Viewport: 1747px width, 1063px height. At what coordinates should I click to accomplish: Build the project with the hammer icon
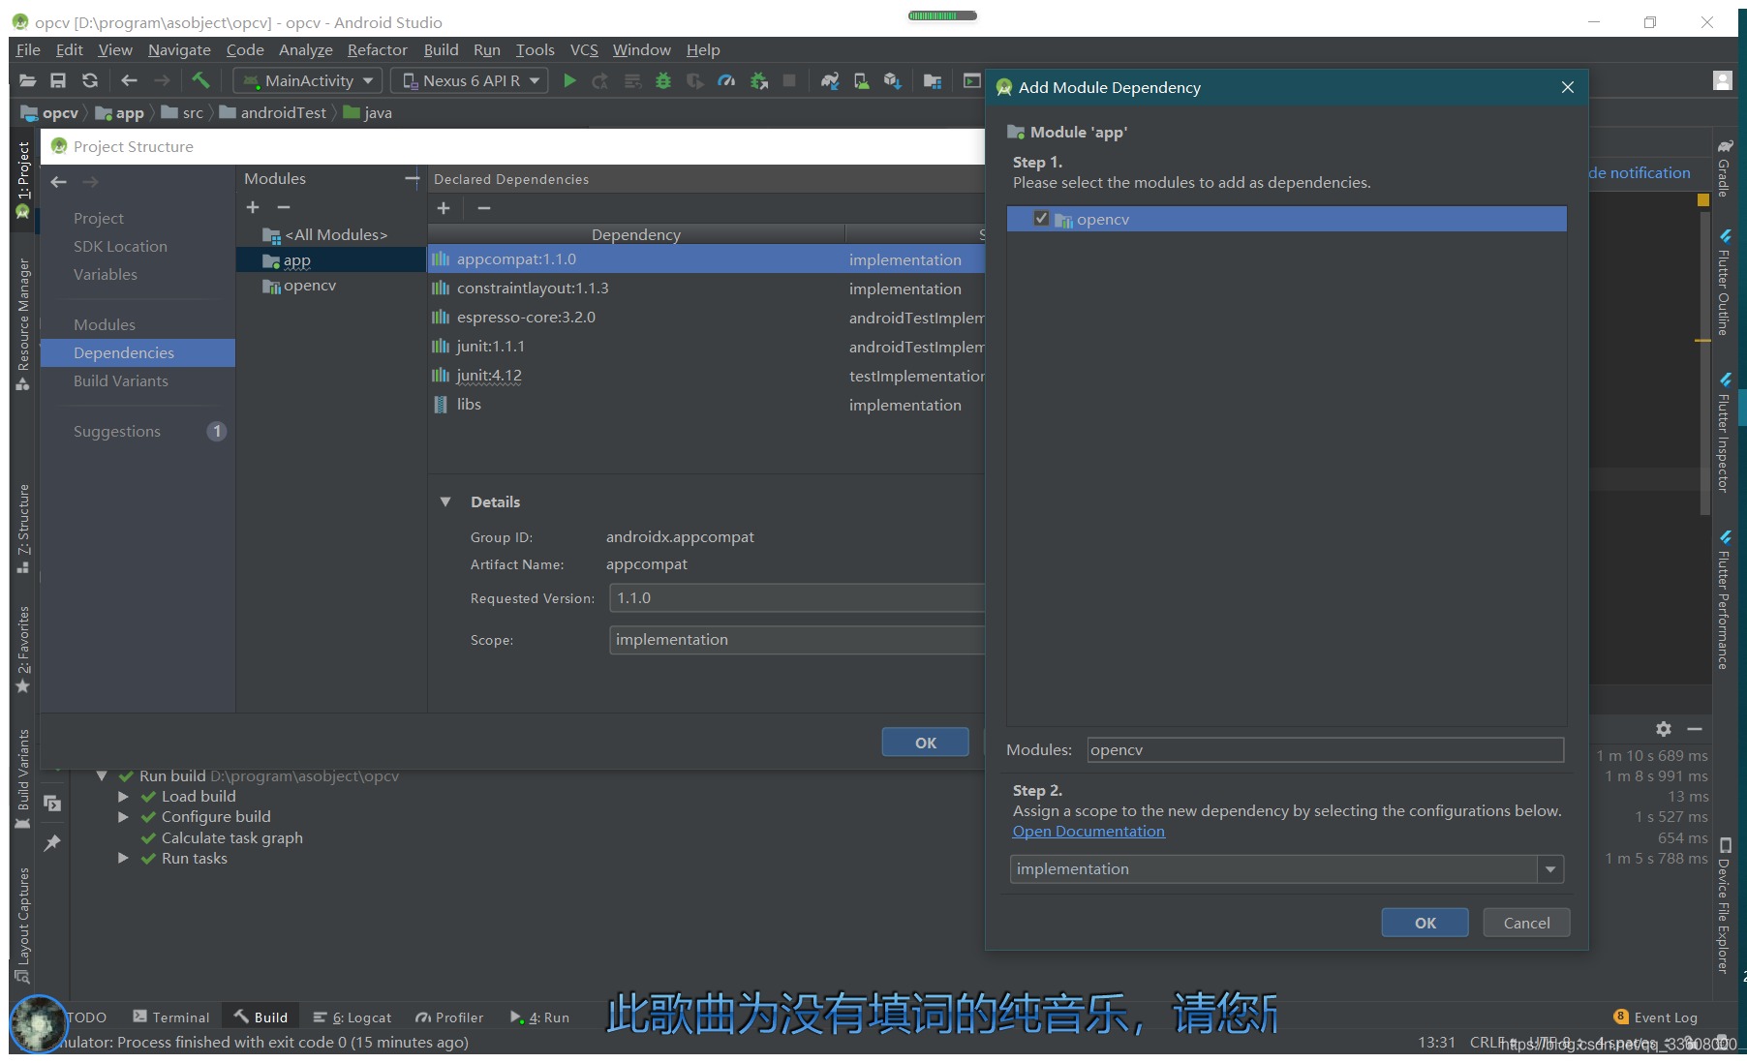point(200,80)
